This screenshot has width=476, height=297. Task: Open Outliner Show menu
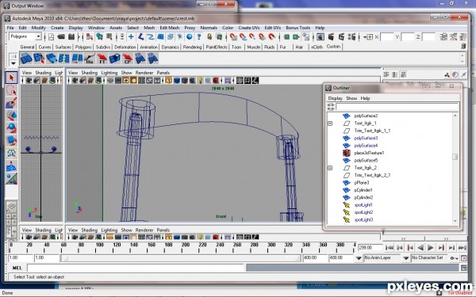351,98
